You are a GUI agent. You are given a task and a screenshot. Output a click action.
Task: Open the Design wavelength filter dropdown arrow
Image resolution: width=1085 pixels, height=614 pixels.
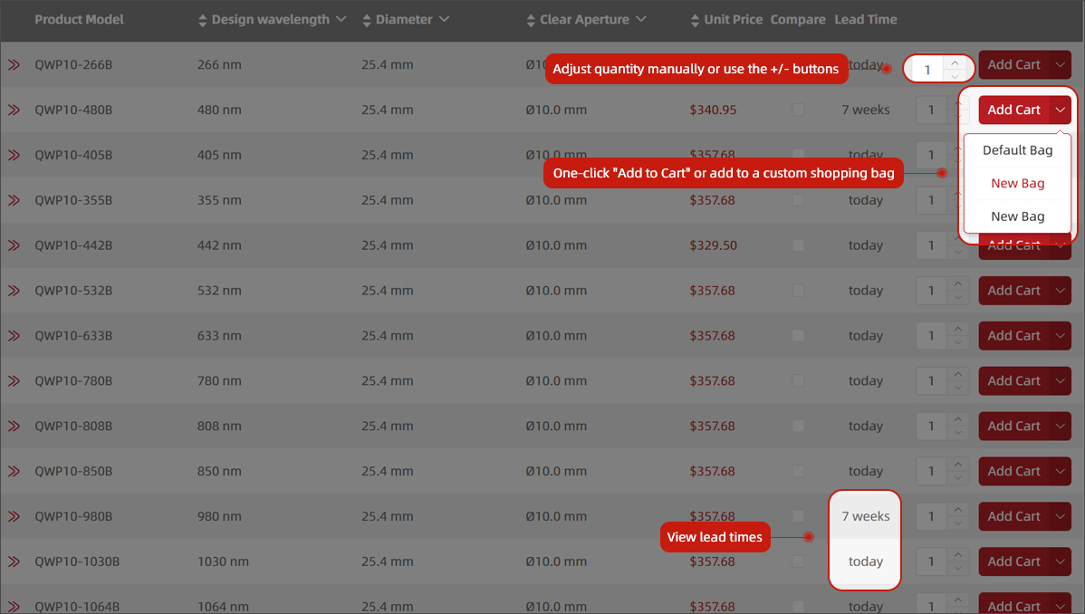coord(341,19)
